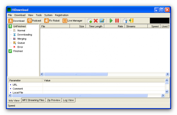
Task: Minimize the HiDownload window
Action: [156, 10]
